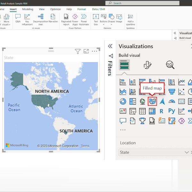Click the Terms link on map
The image size is (192, 192).
pos(85,146)
